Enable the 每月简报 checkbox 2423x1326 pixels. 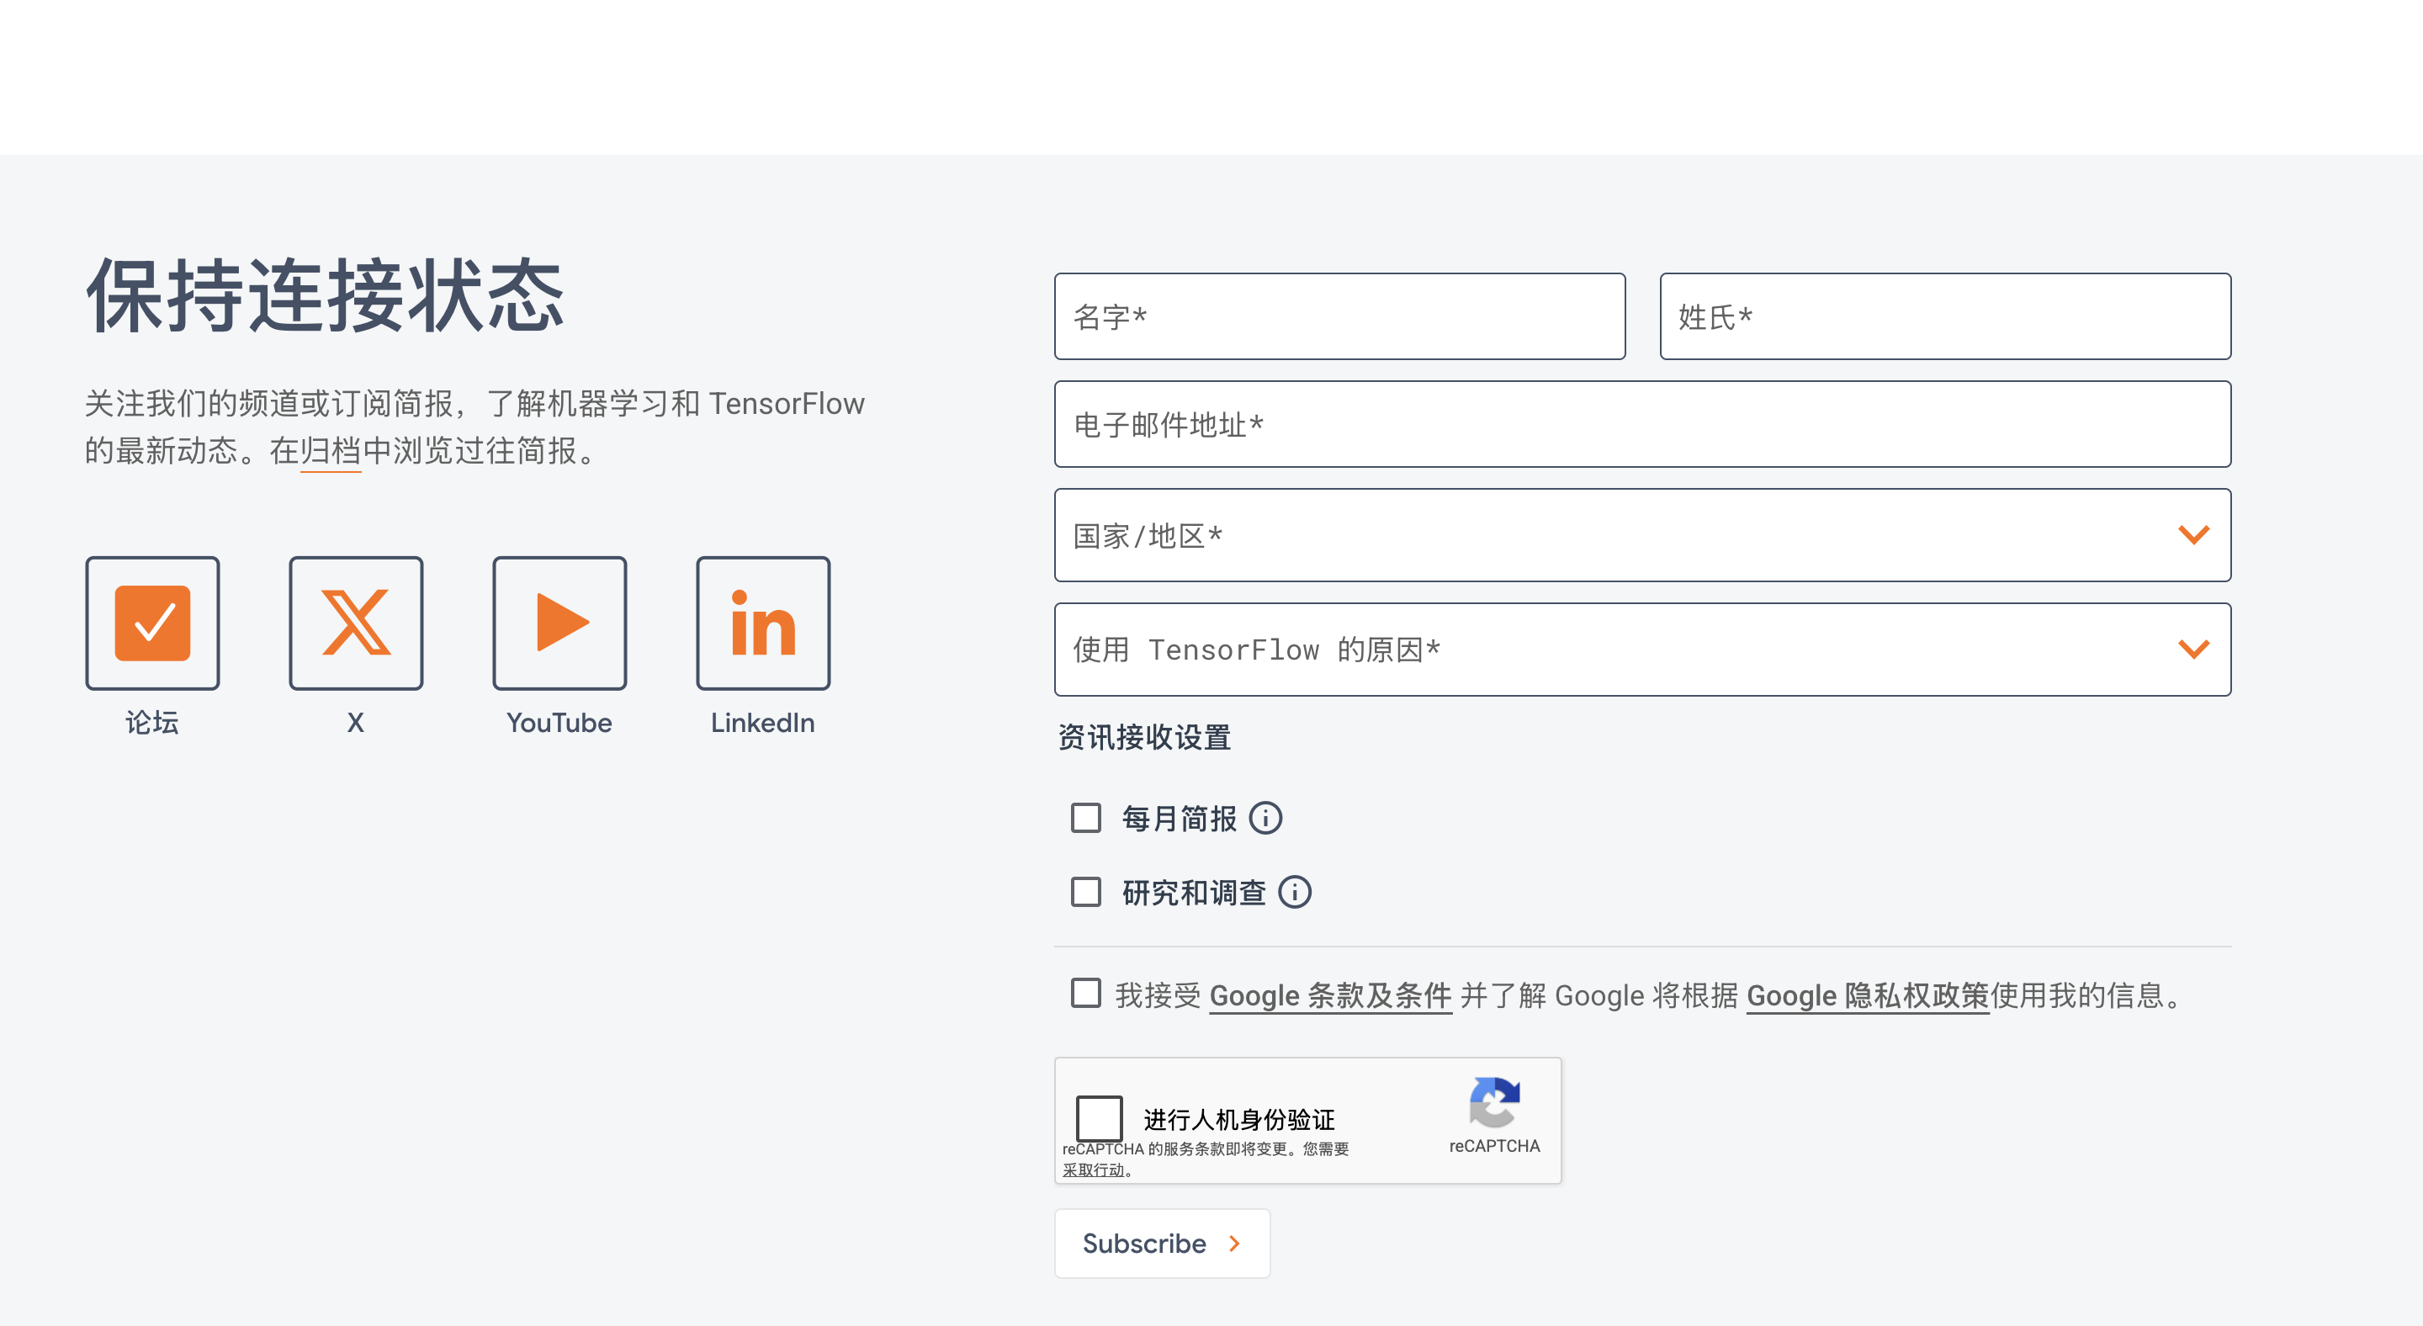[1086, 818]
